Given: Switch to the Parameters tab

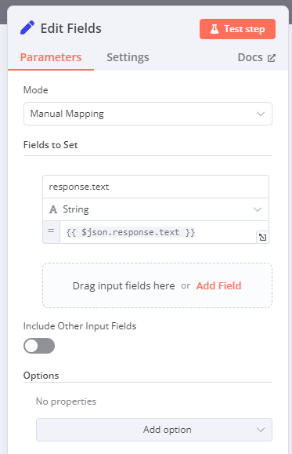Looking at the screenshot, I should [x=51, y=57].
